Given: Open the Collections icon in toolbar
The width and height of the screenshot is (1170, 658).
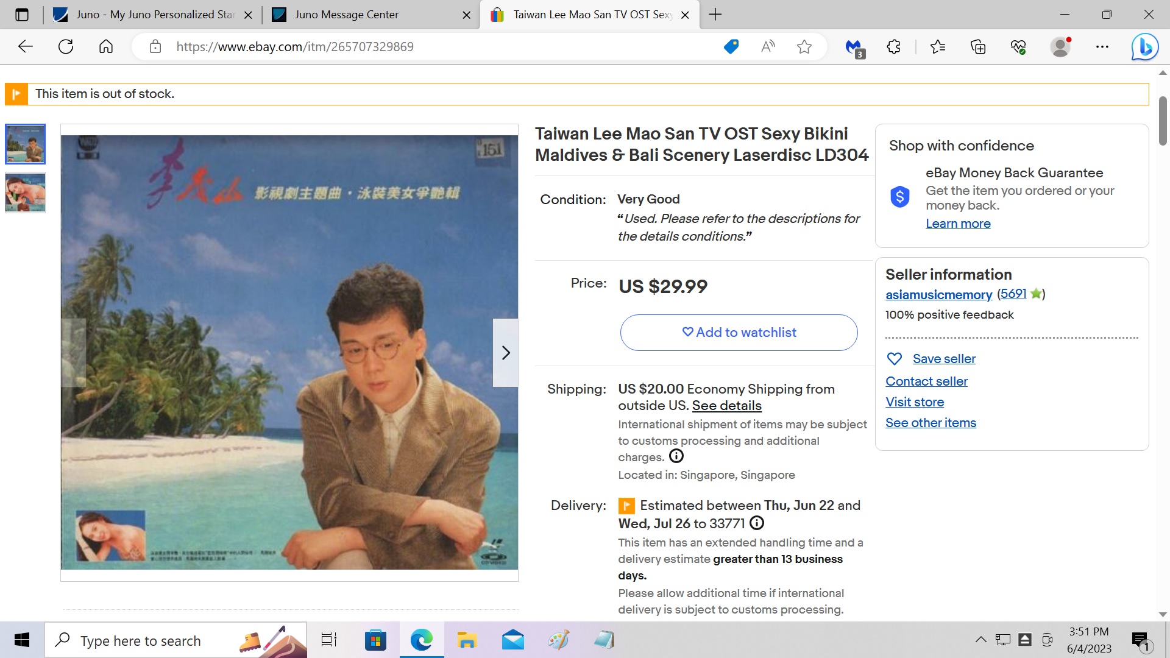Looking at the screenshot, I should pyautogui.click(x=977, y=47).
